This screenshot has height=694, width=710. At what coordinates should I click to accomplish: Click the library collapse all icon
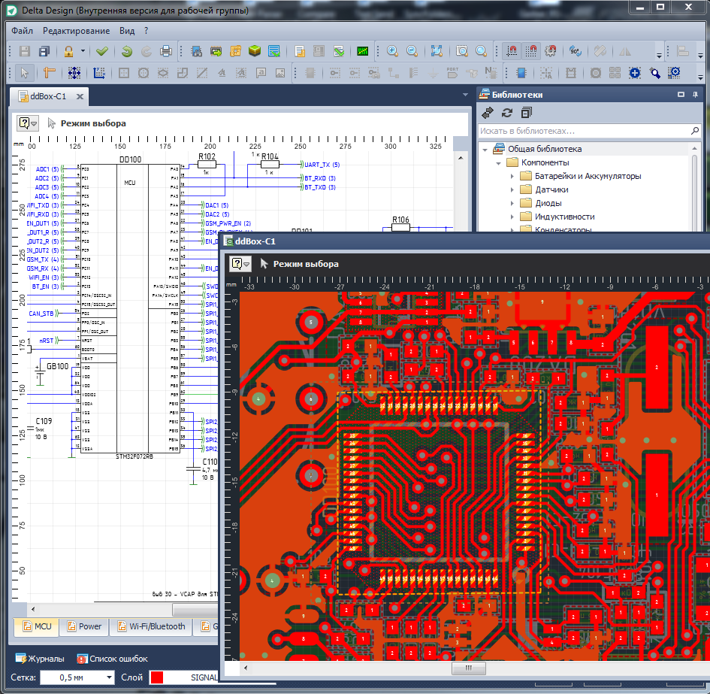[x=526, y=113]
